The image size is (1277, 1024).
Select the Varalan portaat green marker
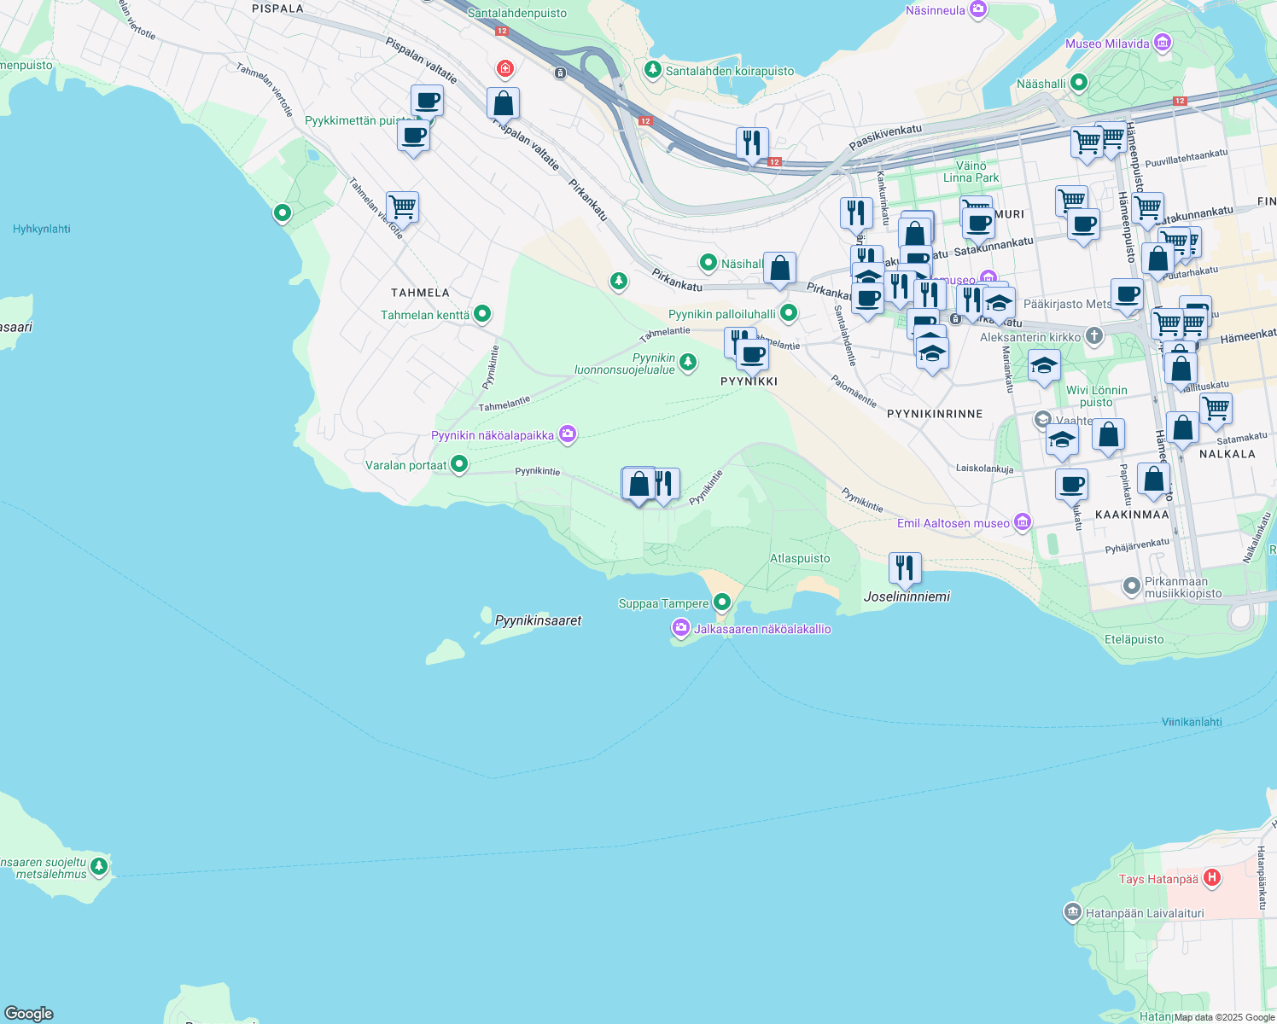click(458, 464)
